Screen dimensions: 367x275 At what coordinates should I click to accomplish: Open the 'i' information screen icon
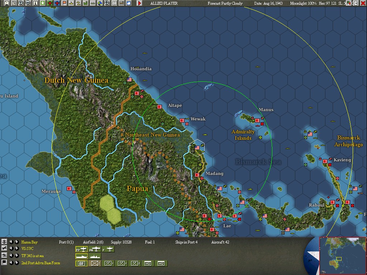(35, 3)
